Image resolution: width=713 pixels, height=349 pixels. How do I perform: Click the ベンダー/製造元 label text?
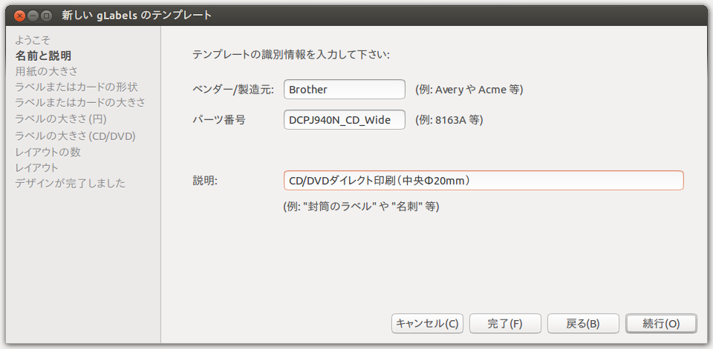[x=233, y=90]
